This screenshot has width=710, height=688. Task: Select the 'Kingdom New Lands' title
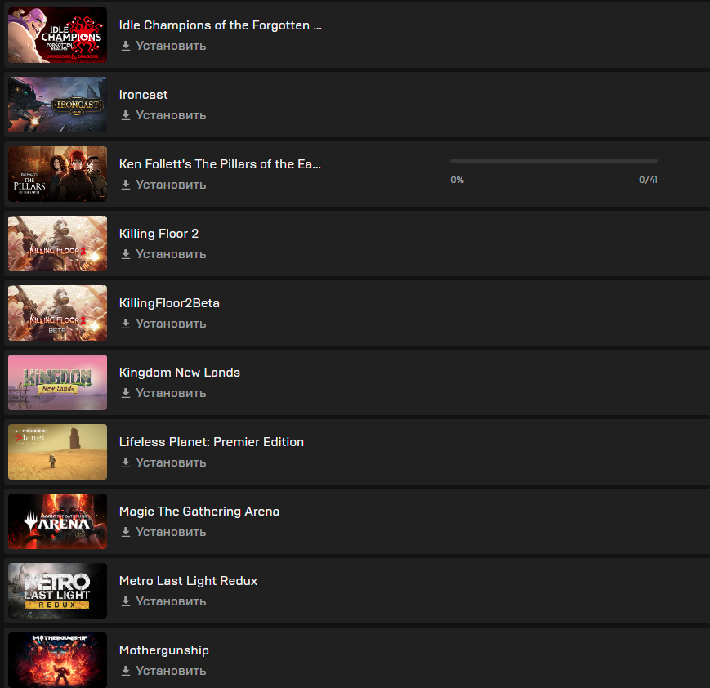(179, 373)
